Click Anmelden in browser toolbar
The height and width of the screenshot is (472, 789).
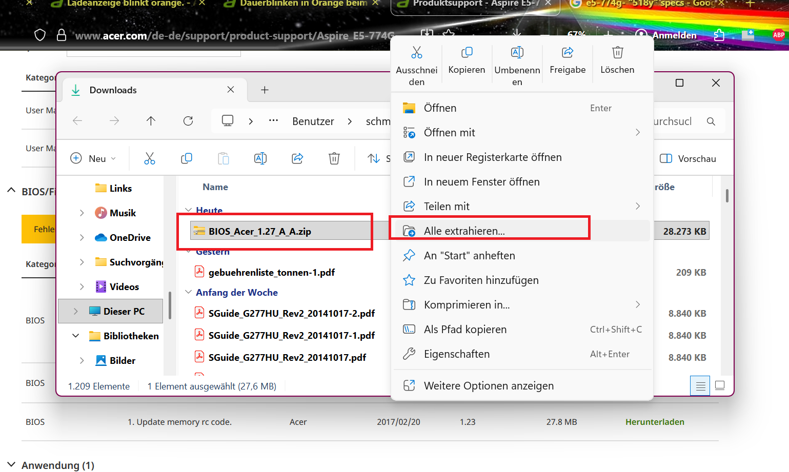coord(674,35)
